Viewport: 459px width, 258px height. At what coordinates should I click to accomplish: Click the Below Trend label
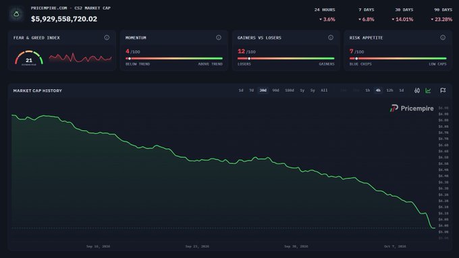pos(138,64)
